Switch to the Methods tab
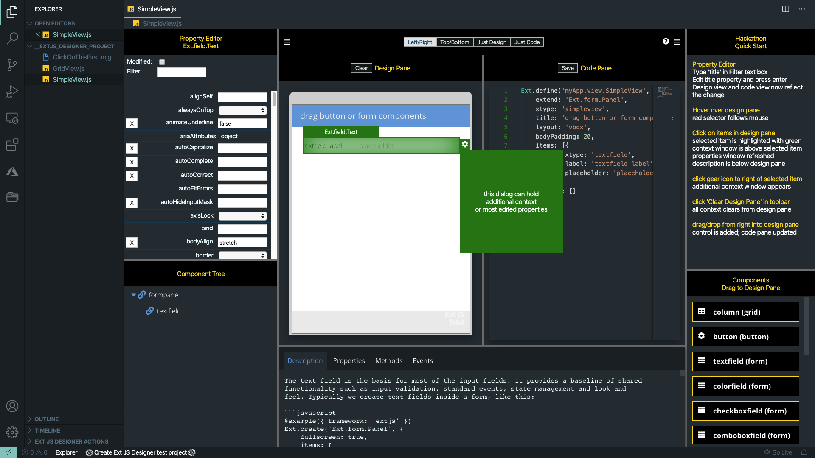The height and width of the screenshot is (458, 815). click(x=388, y=360)
